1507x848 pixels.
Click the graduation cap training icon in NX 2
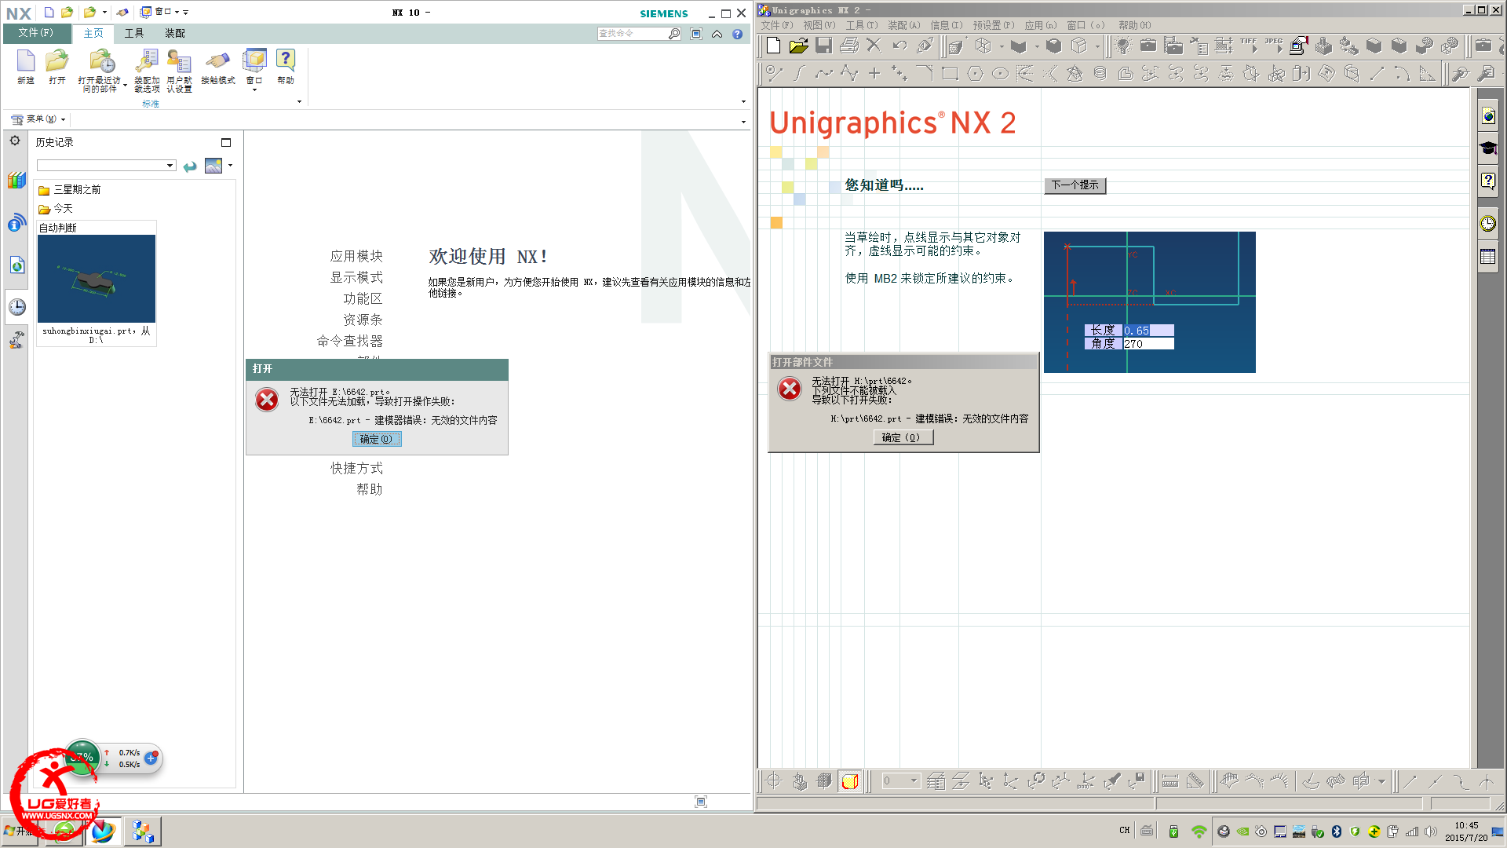tap(1488, 148)
